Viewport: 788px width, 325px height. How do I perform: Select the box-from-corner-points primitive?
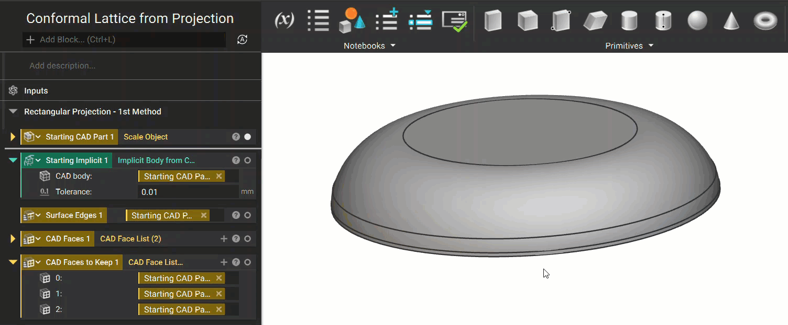pyautogui.click(x=561, y=21)
